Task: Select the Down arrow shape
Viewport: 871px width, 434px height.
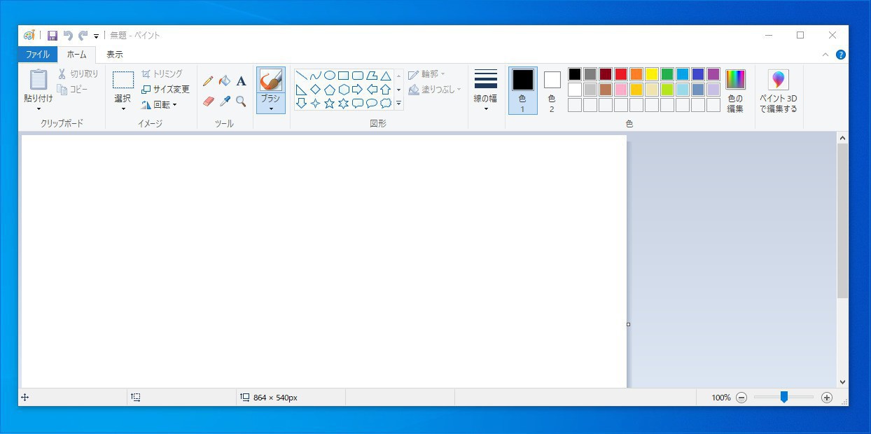Action: pos(301,104)
